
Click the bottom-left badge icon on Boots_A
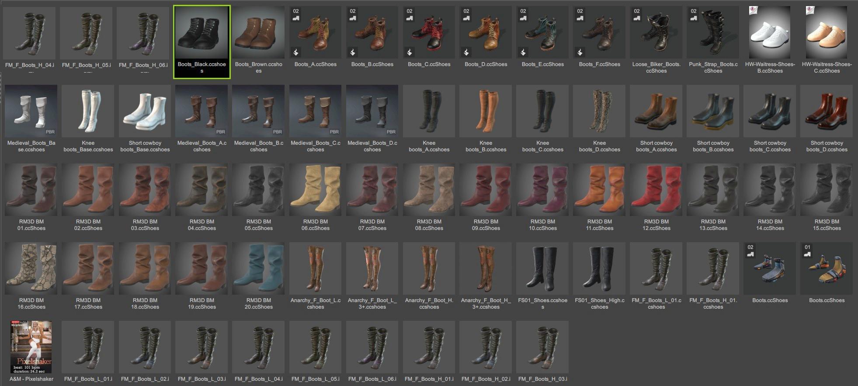296,52
